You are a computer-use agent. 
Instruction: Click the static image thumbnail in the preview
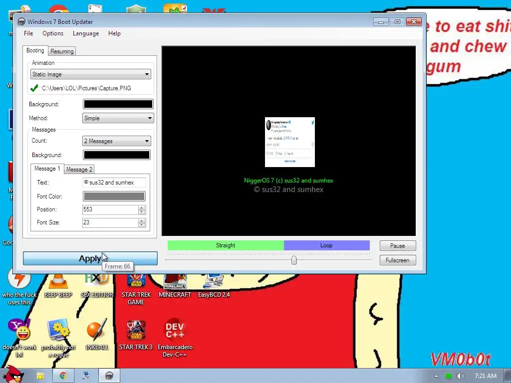(290, 142)
